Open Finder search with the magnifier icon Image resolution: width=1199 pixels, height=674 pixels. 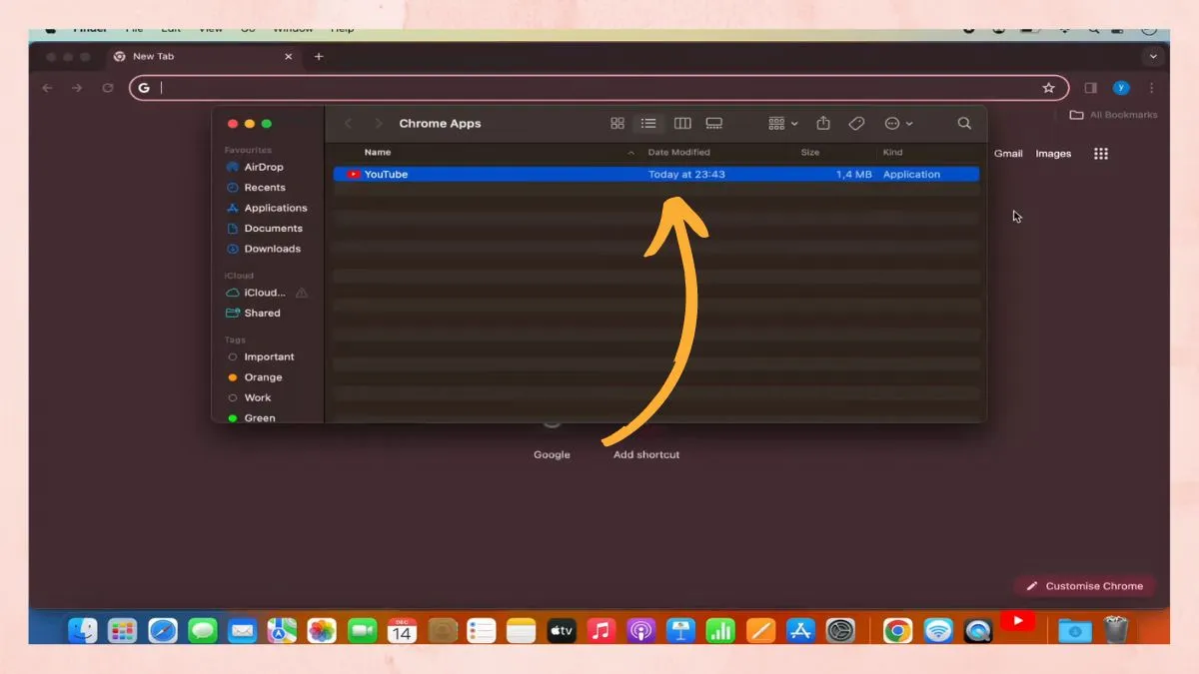pos(963,123)
